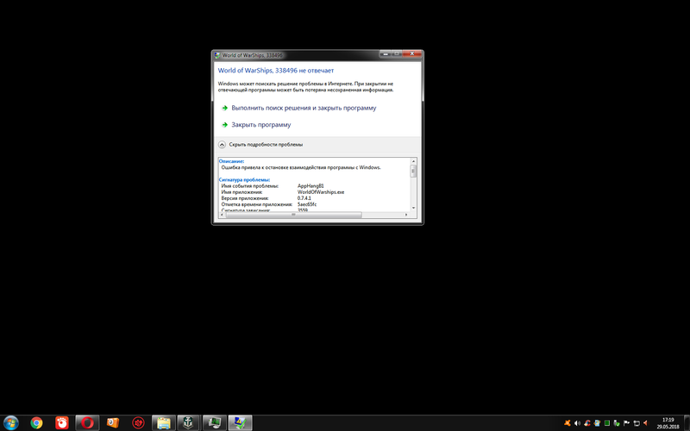Click the Show Desktop button
The width and height of the screenshot is (690, 431).
tap(687, 423)
